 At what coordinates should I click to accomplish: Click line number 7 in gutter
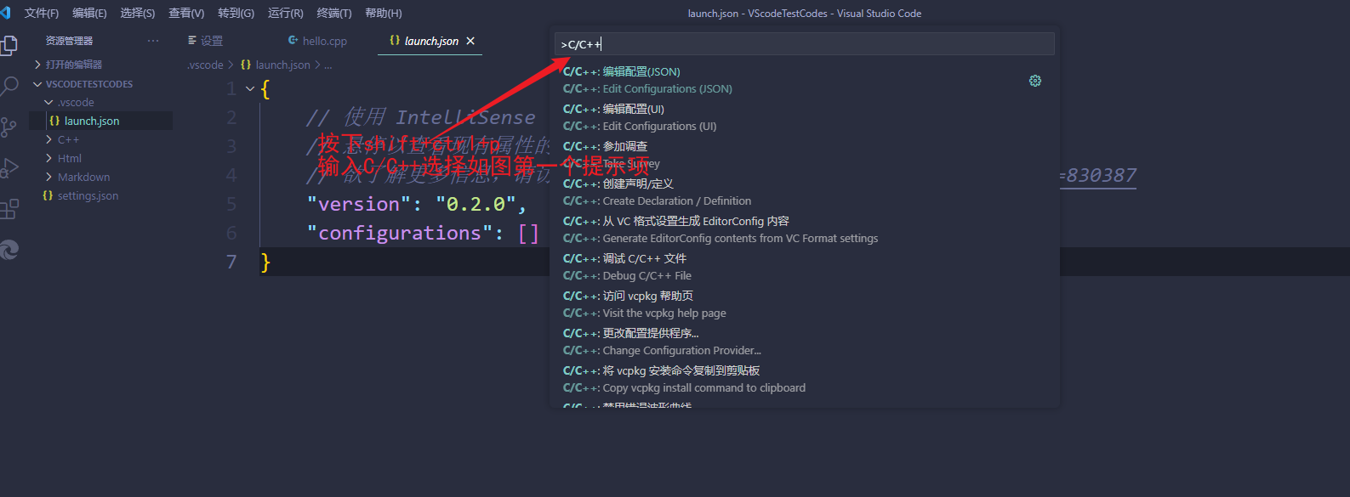click(231, 262)
